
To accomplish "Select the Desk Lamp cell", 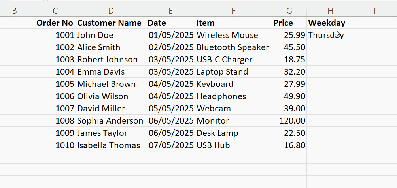I will point(233,133).
